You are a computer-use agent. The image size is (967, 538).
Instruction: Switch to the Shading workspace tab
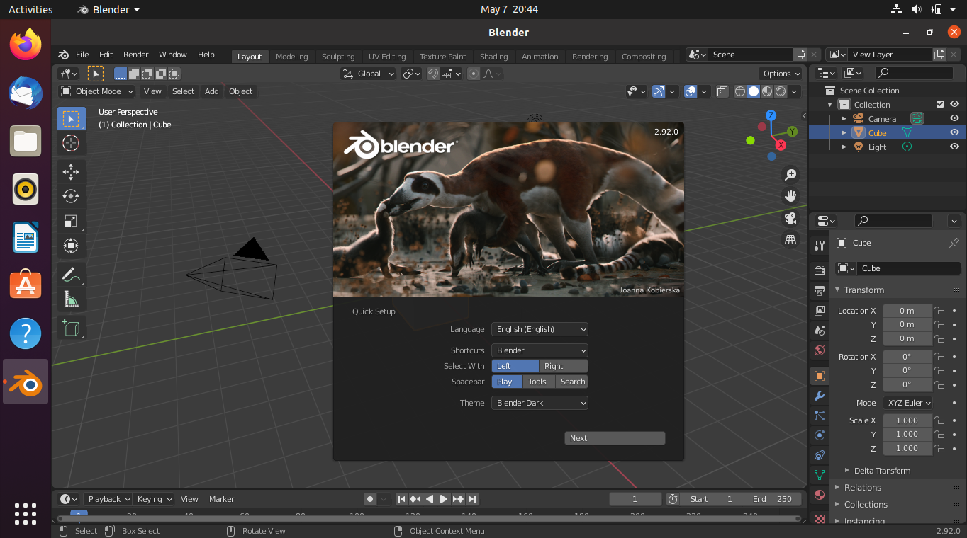pos(493,56)
